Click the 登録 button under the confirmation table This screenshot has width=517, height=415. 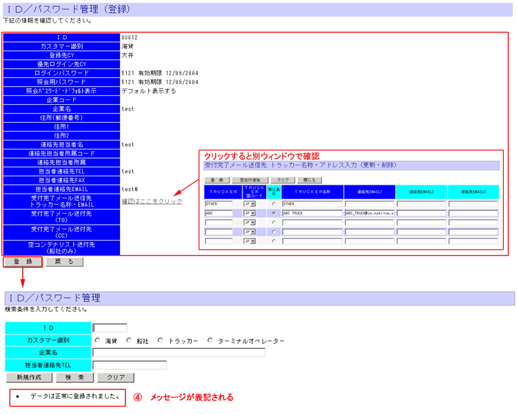[x=22, y=262]
